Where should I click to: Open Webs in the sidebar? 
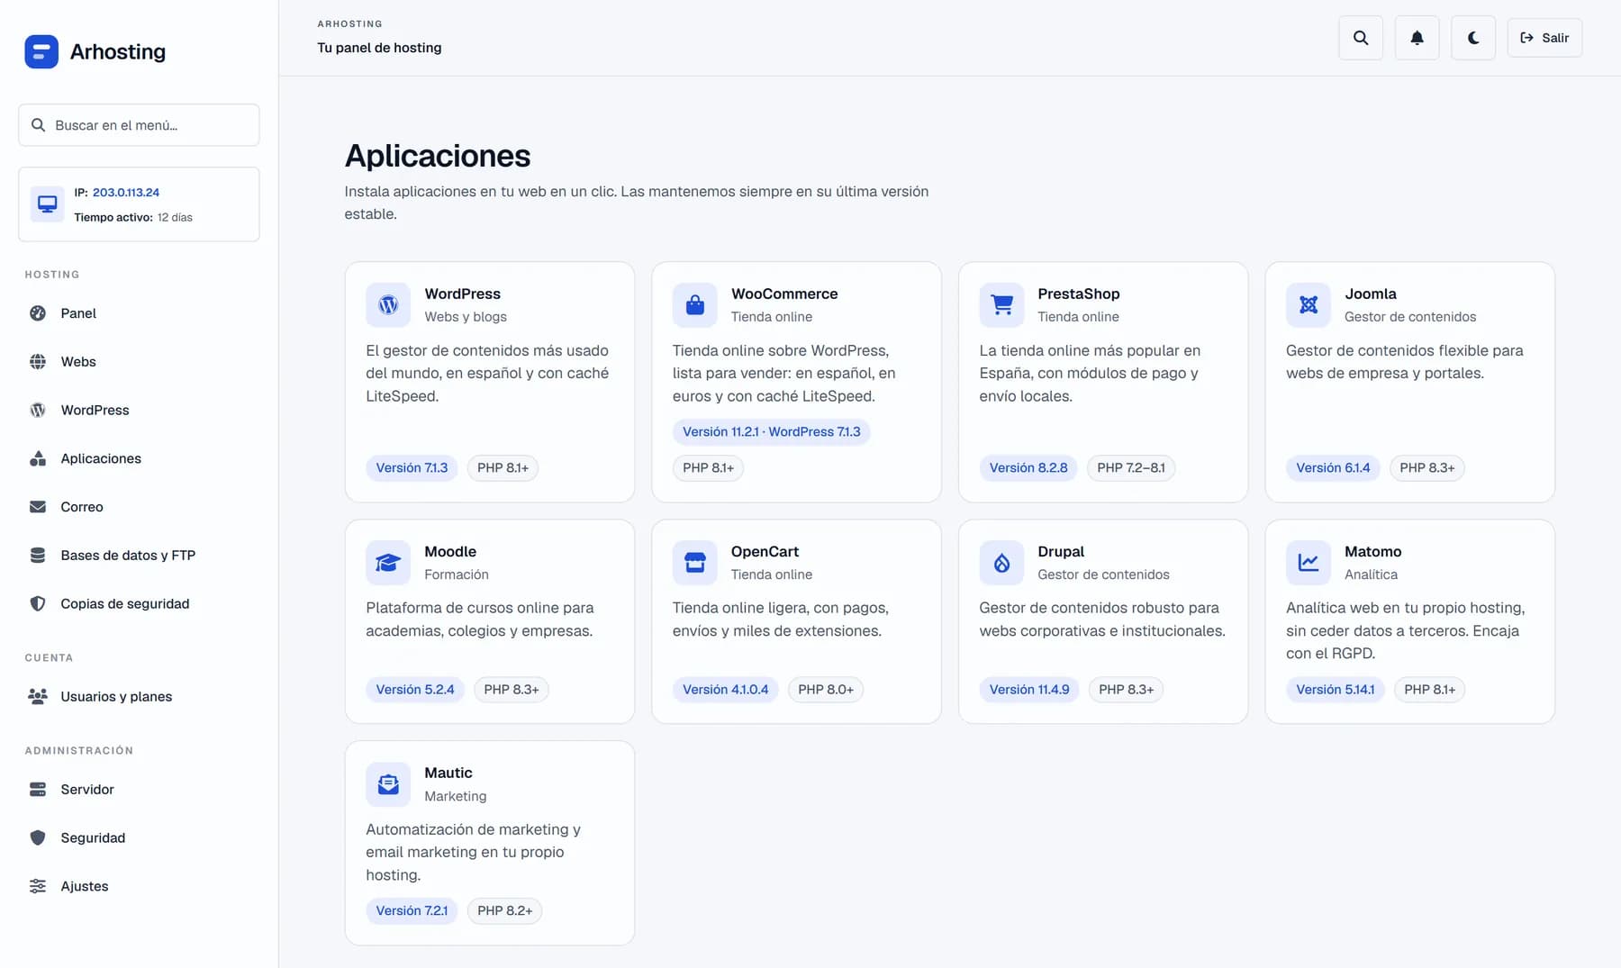[139, 362]
